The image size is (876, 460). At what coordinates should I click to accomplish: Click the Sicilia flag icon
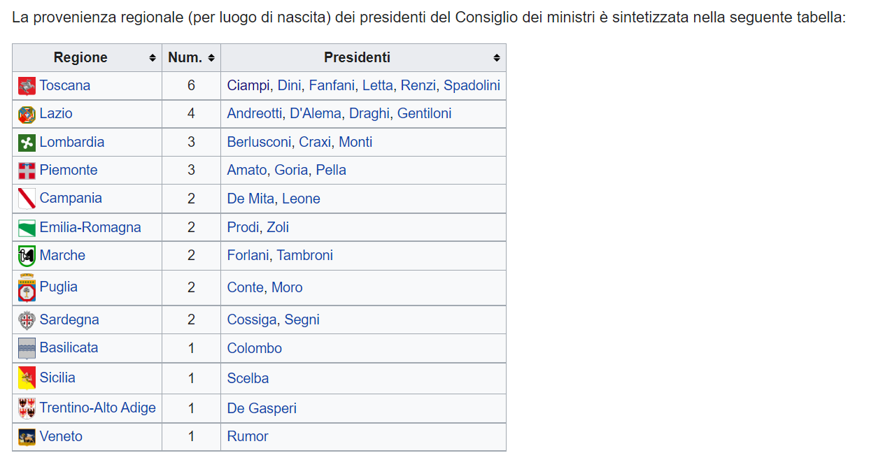tap(27, 378)
